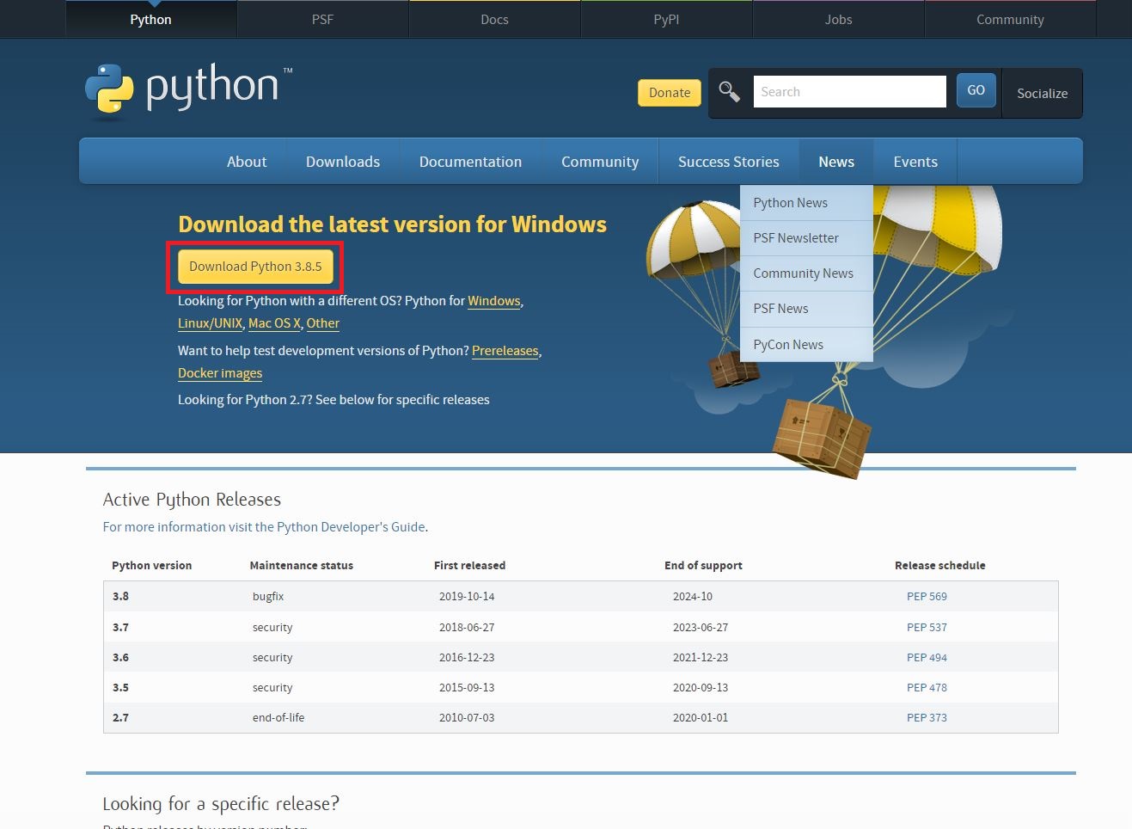
Task: Click the GO search button
Action: pyautogui.click(x=976, y=90)
